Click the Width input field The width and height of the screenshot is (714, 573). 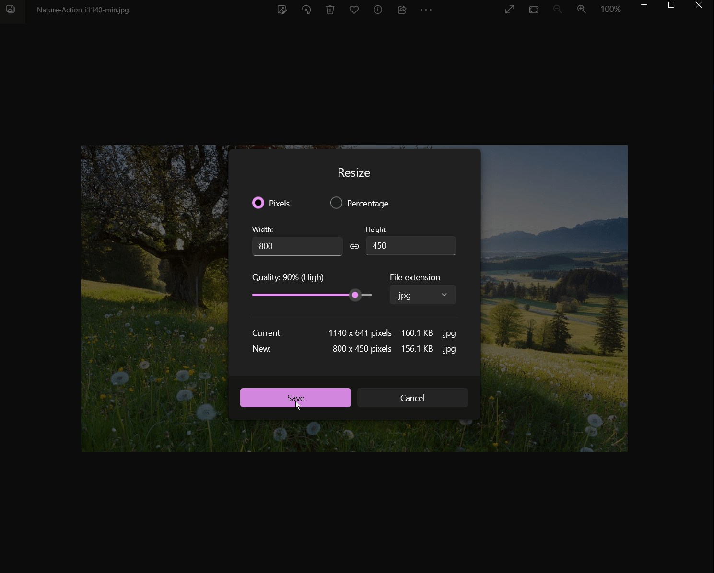click(297, 246)
